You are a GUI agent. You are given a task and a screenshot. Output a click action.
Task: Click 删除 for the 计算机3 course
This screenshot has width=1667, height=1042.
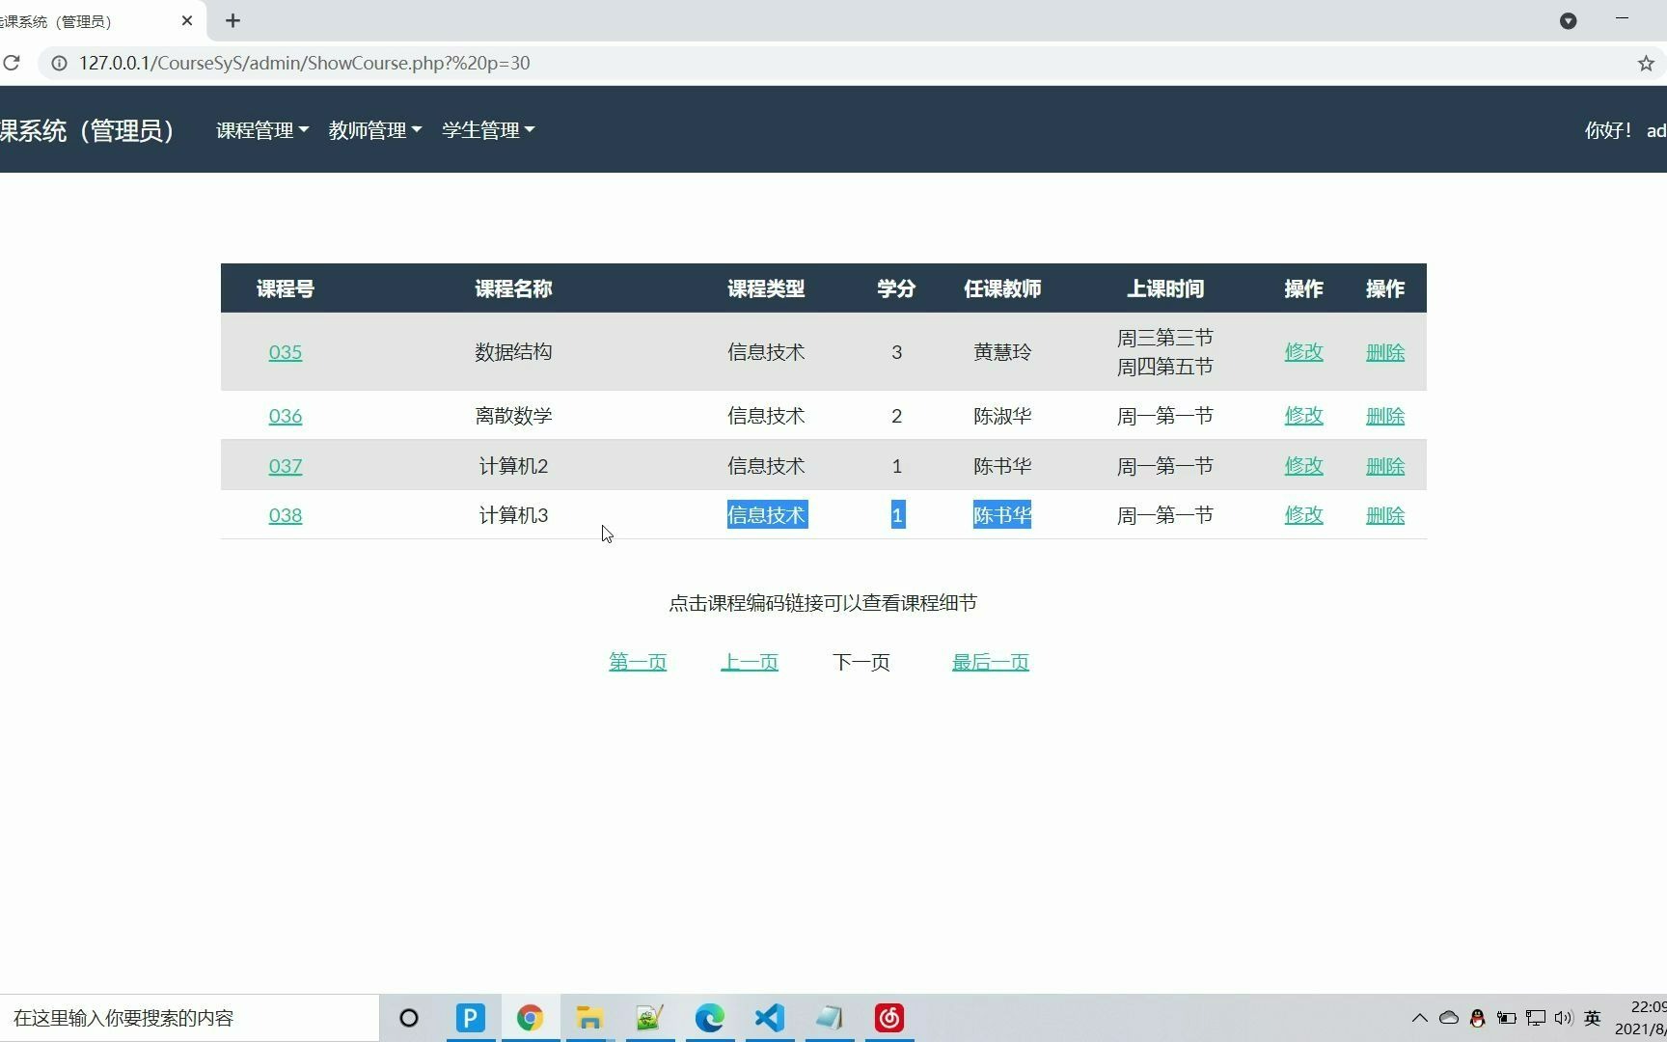(1385, 515)
